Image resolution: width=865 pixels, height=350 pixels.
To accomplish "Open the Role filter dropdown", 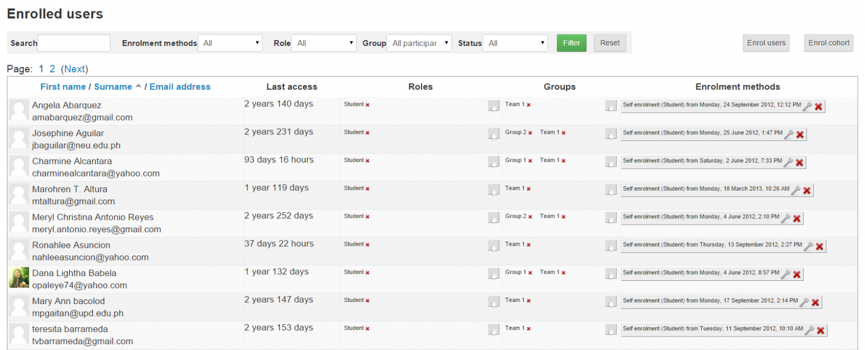I will point(324,43).
